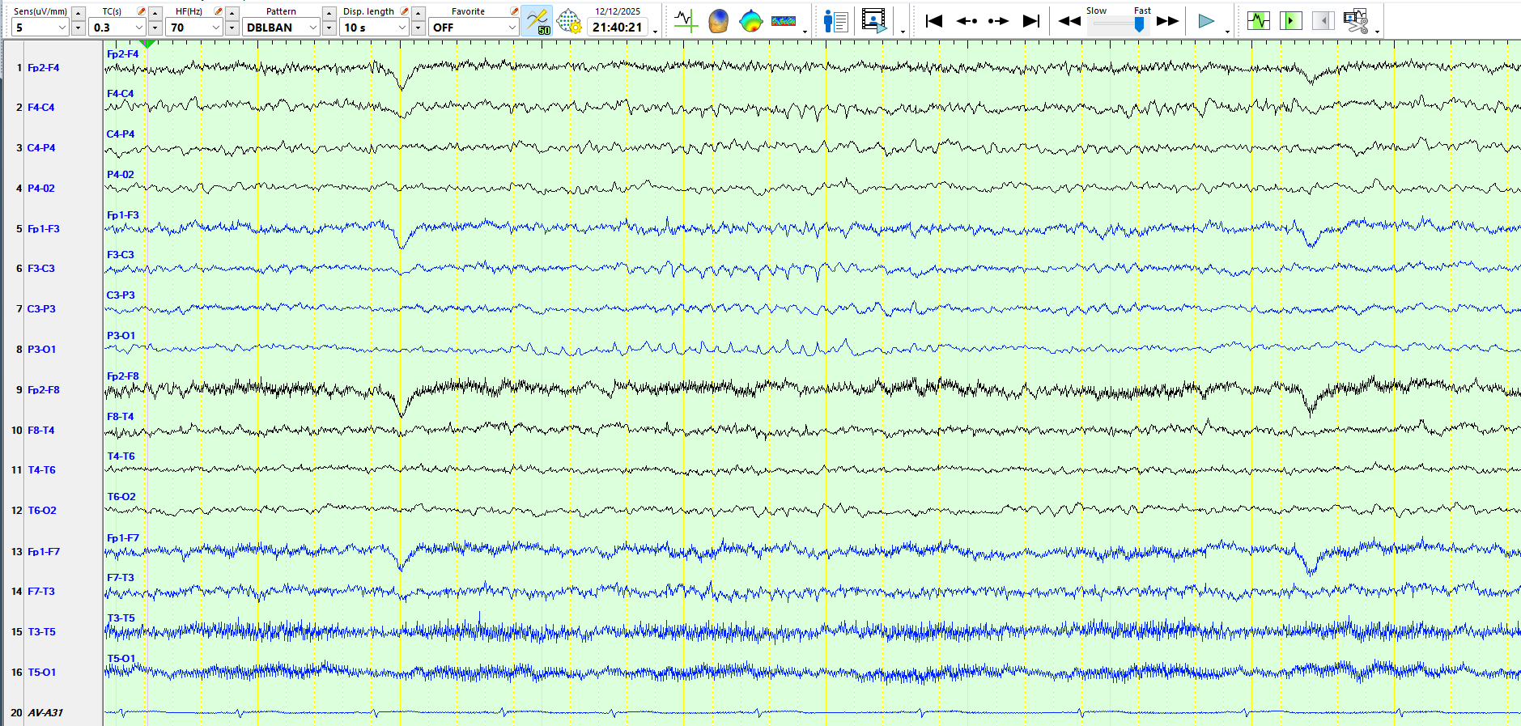Image resolution: width=1521 pixels, height=726 pixels.
Task: Decrease sensitivity with the Sens down arrow
Action: pos(79,28)
